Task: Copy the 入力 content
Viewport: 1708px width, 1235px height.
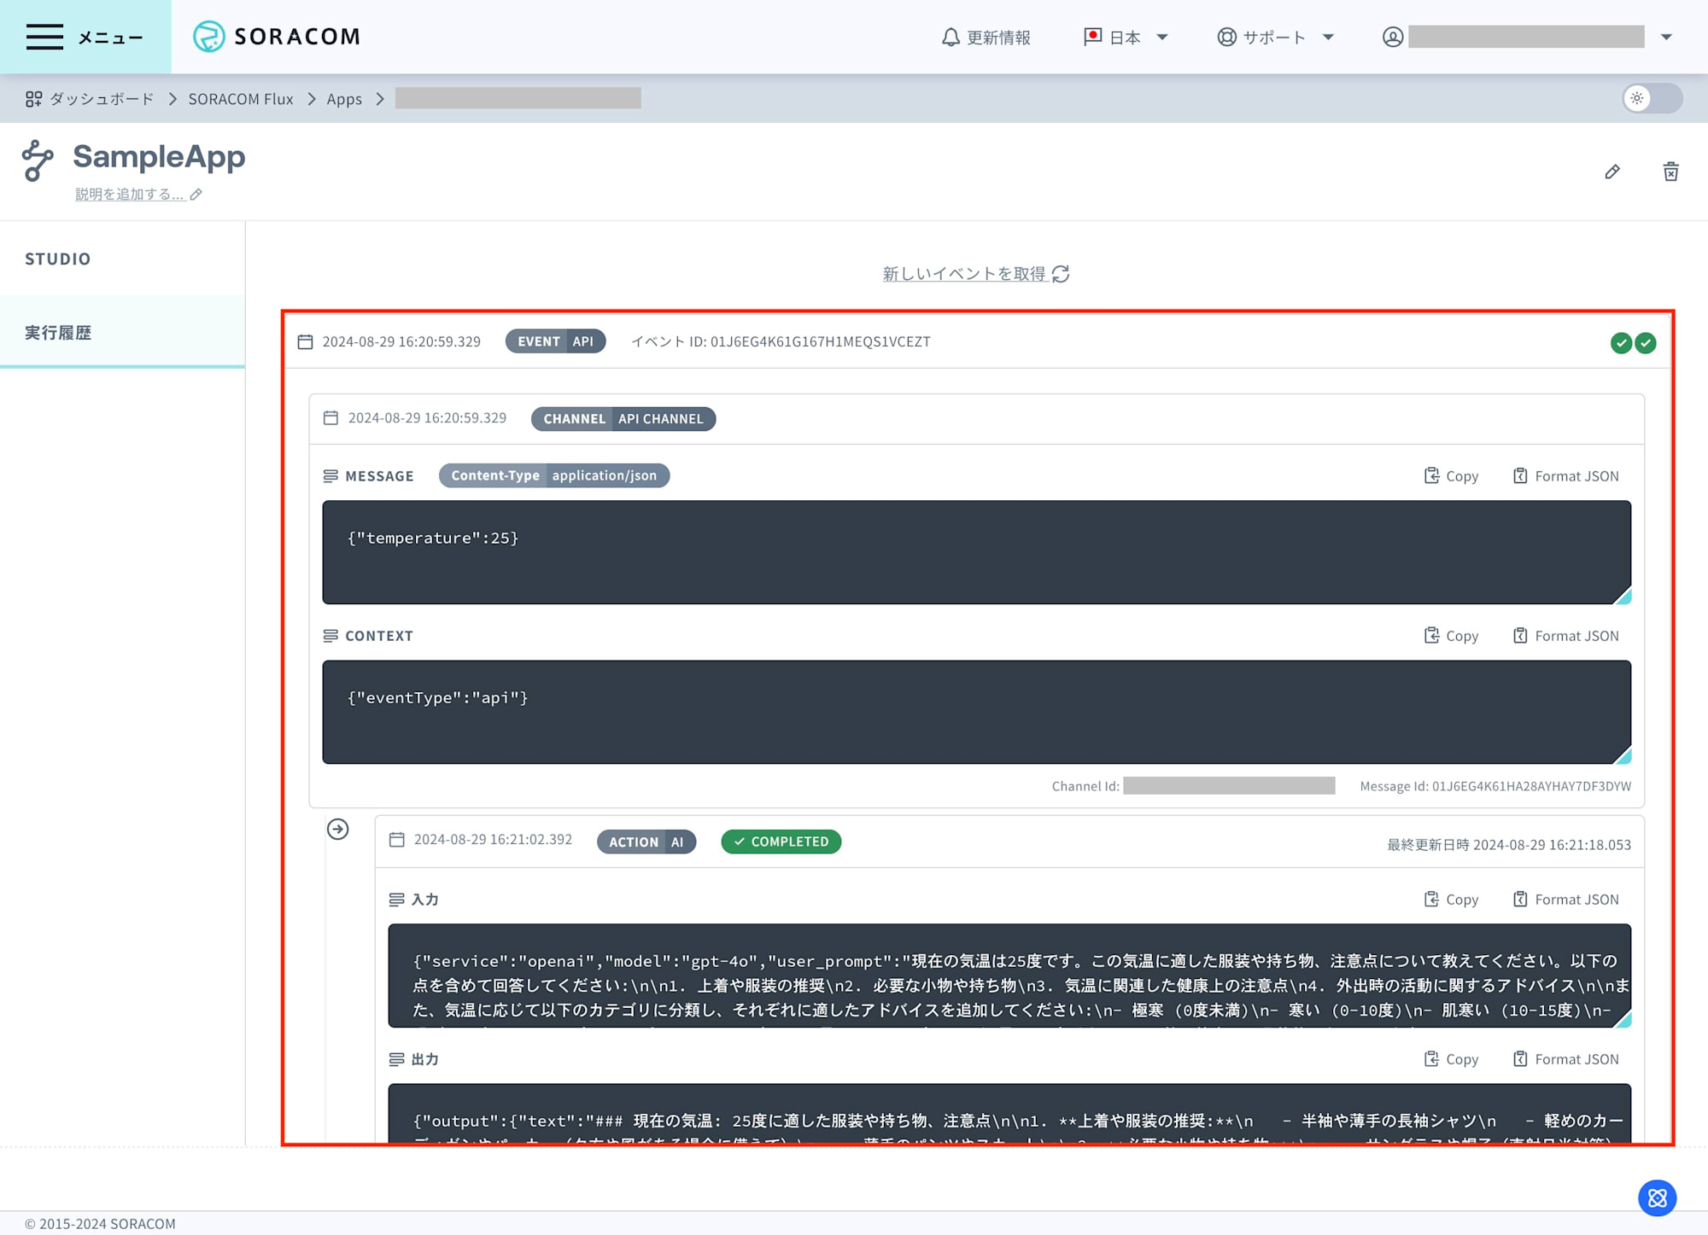Action: tap(1451, 900)
